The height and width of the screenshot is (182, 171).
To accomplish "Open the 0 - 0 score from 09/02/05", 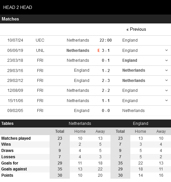I will click(x=106, y=111).
